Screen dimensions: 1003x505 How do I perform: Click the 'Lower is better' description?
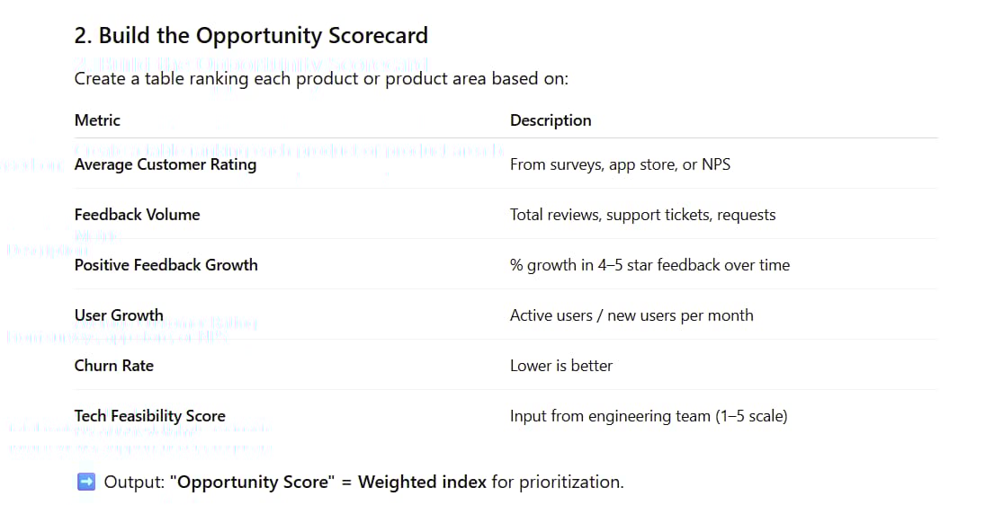click(x=561, y=366)
